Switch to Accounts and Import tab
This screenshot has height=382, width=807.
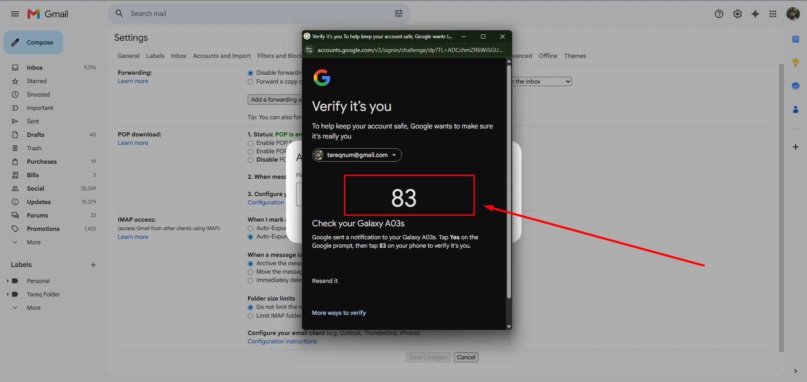point(222,56)
